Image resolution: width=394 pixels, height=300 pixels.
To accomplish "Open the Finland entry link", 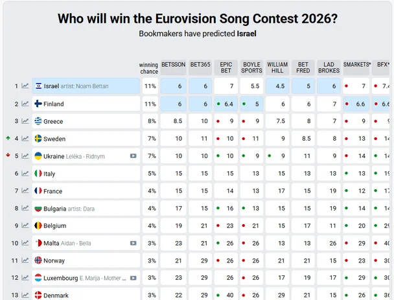I will [53, 104].
